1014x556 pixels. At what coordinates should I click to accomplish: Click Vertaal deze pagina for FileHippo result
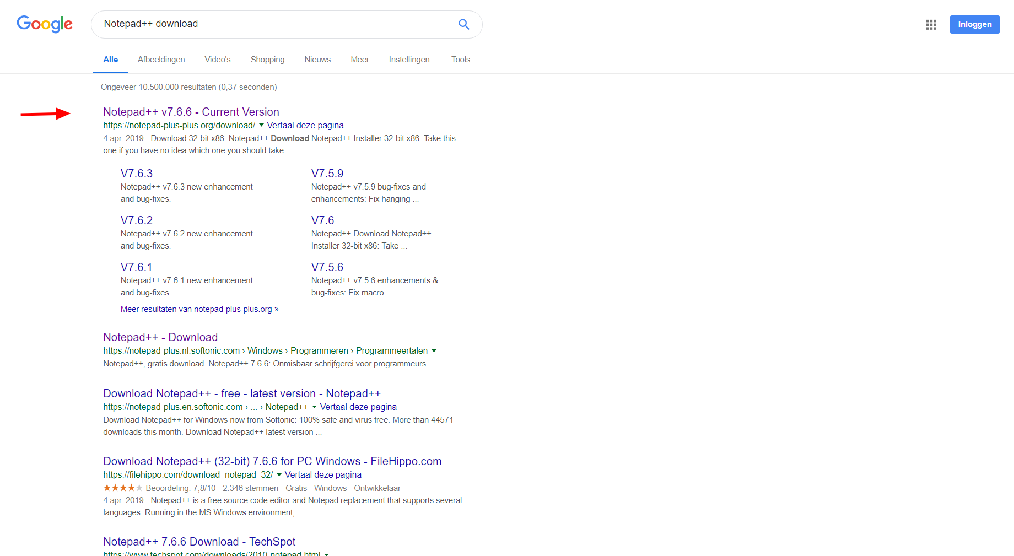(x=323, y=475)
